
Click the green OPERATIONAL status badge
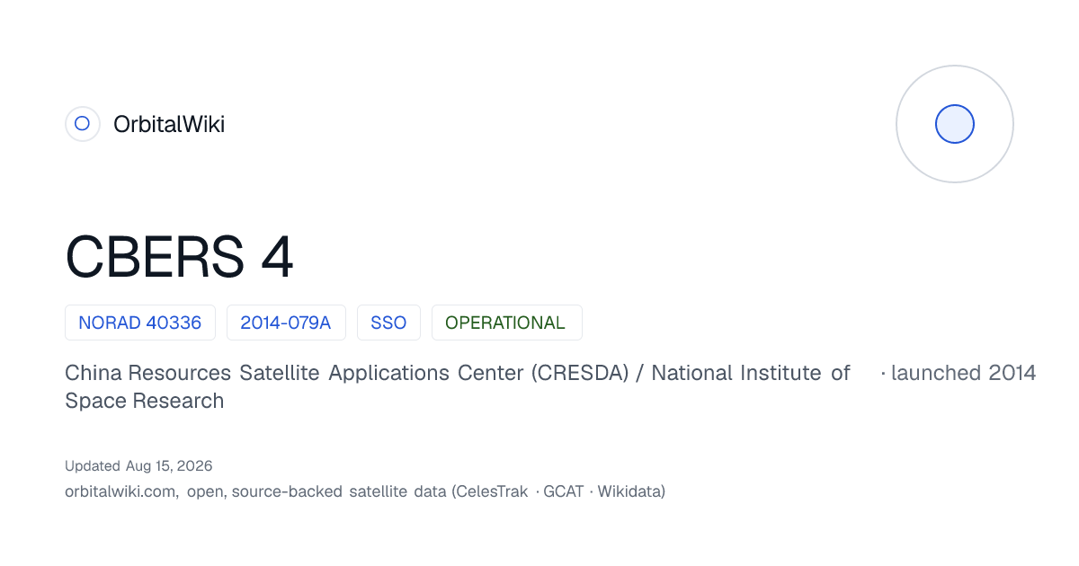pos(507,323)
